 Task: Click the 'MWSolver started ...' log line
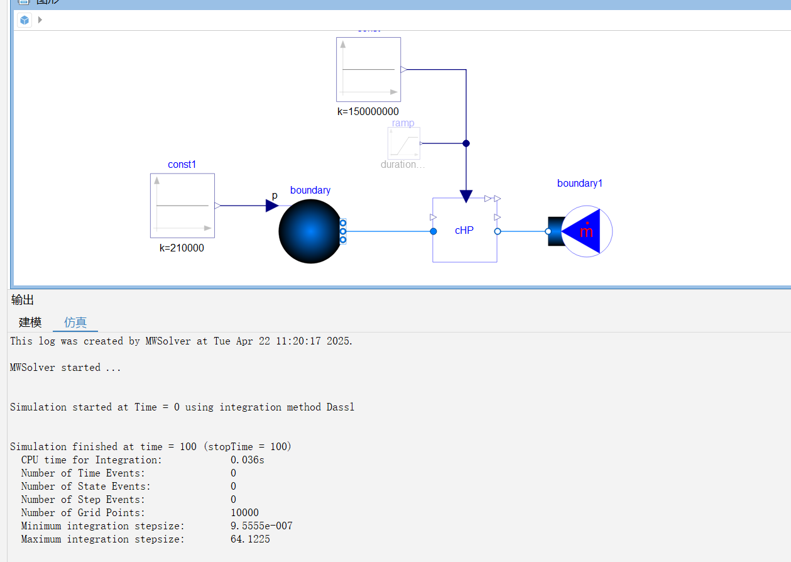[x=65, y=368]
